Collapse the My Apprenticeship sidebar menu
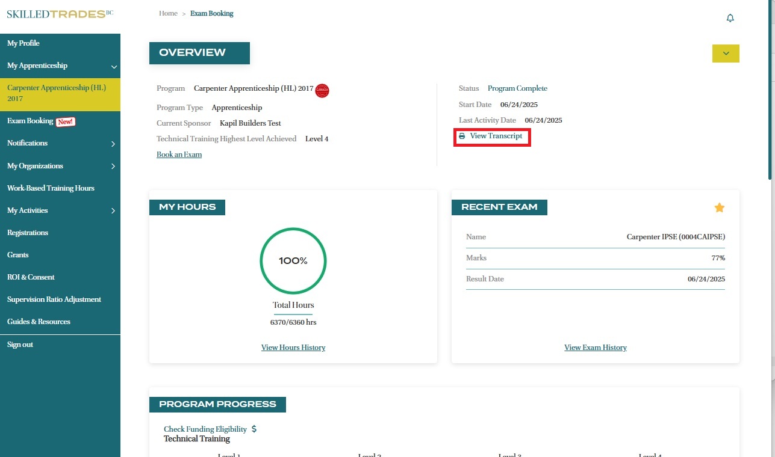 click(114, 67)
